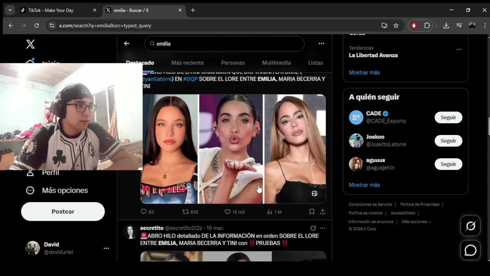Screen dimensions: 490x276
Task: Open Grok icon on secretito's post
Action: [313, 228]
